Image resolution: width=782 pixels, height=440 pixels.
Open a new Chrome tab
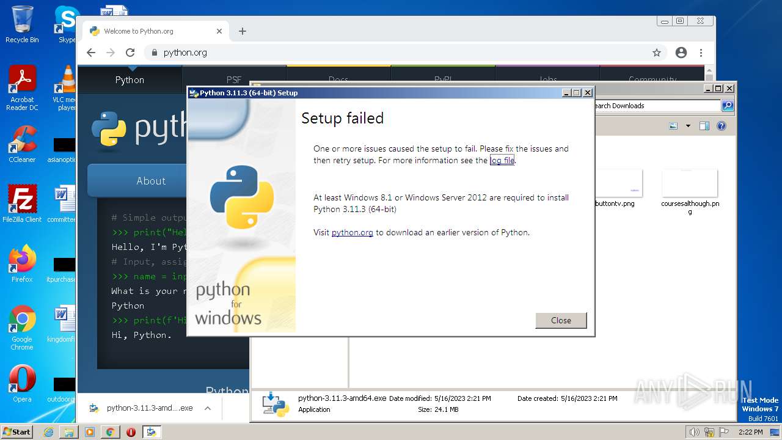[x=243, y=31]
